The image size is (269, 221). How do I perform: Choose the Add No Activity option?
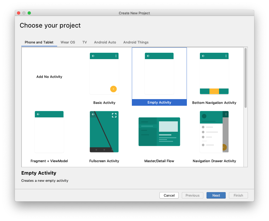click(x=49, y=77)
